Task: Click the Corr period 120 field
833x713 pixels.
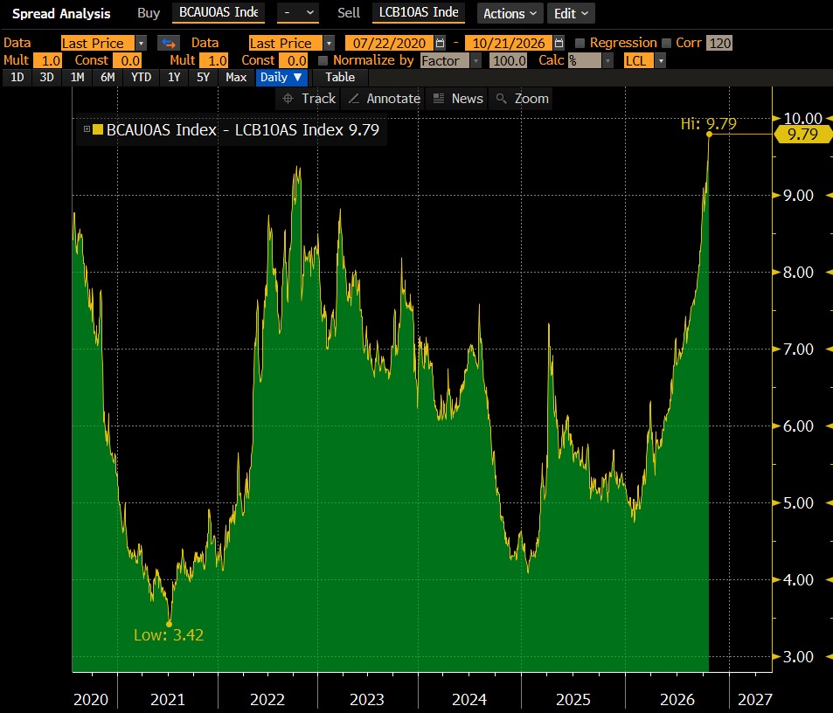Action: tap(719, 43)
